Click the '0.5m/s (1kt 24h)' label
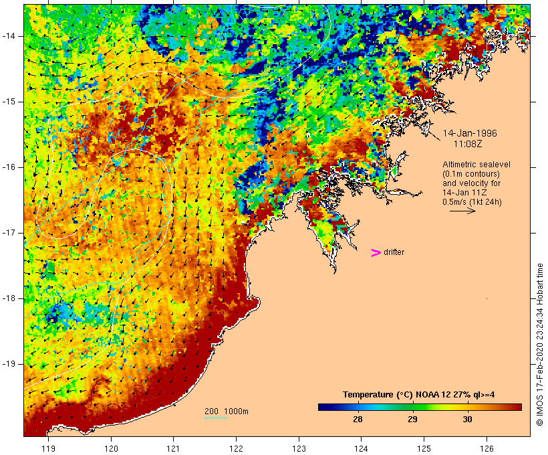Image resolution: width=548 pixels, height=455 pixels. point(472,202)
